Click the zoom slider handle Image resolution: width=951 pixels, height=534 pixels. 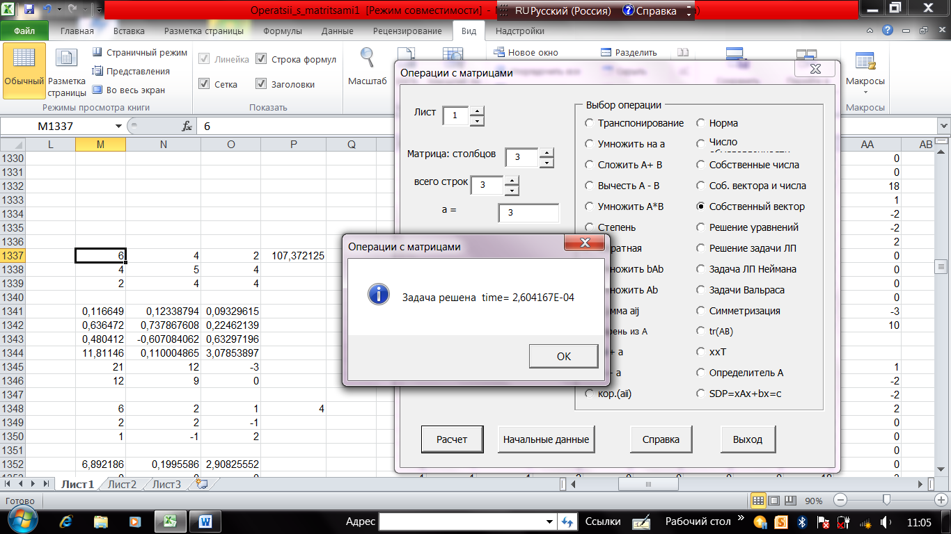tap(886, 500)
